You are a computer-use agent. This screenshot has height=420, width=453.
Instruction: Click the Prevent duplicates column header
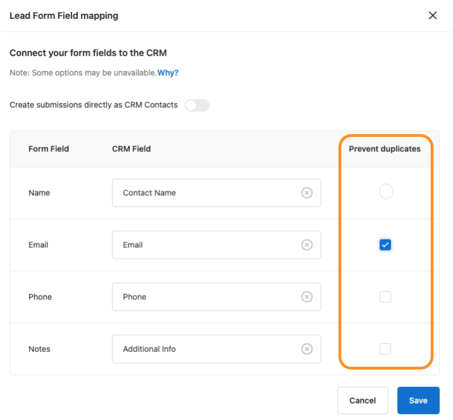[x=385, y=149]
